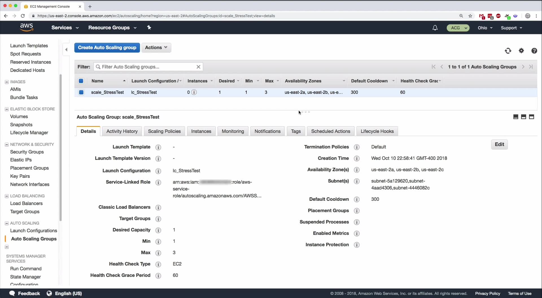Open the help question mark icon

coord(534,51)
